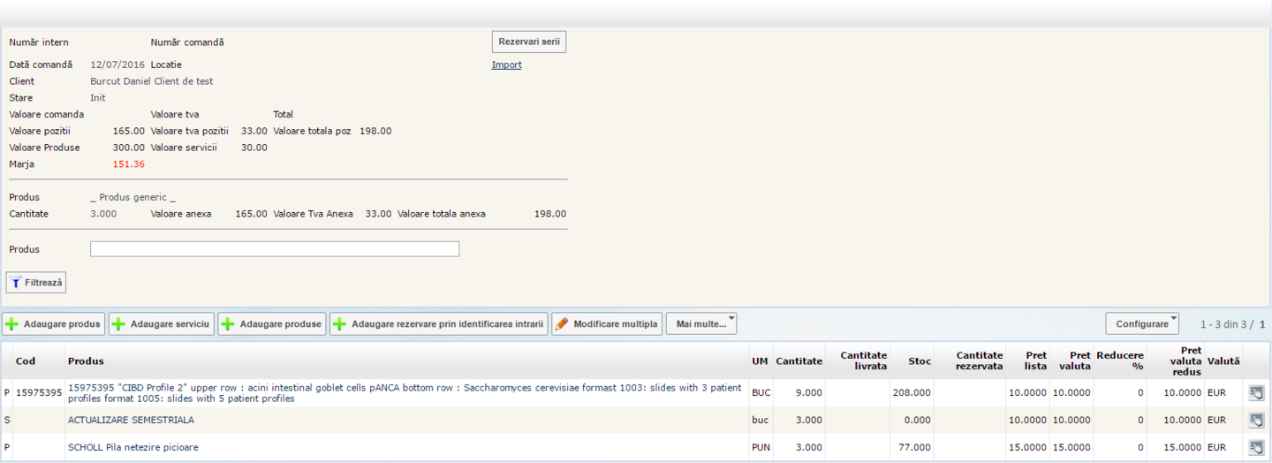Viewport: 1272px width, 463px height.
Task: Click the green plus on Adaugare produse
Action: tap(228, 324)
